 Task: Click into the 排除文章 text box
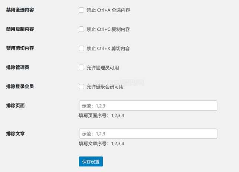click(148, 133)
